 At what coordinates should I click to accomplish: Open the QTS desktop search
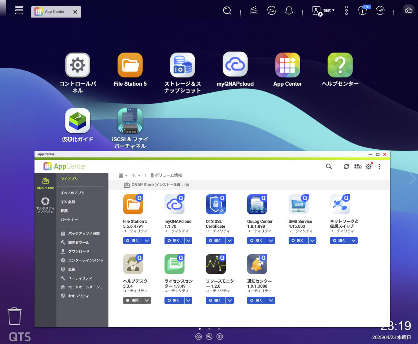pyautogui.click(x=227, y=11)
